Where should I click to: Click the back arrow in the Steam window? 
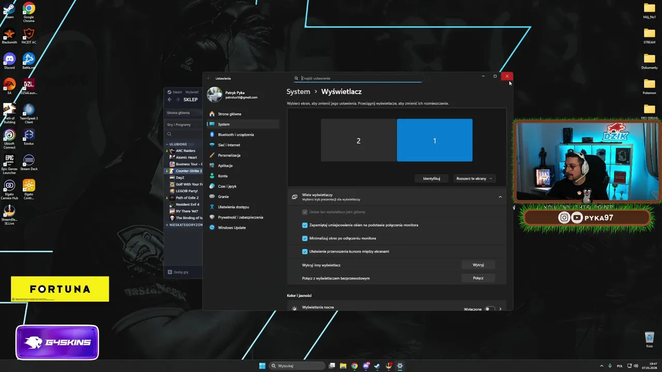coord(170,100)
